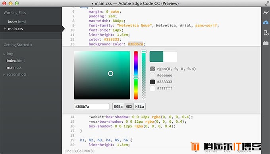The image size is (270, 154).
Task: Click the highlighted #308b7a value on line 13
Action: pyautogui.click(x=135, y=44)
